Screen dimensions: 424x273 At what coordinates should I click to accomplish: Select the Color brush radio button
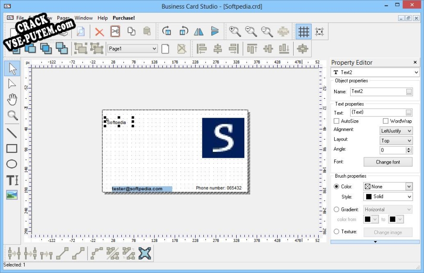[x=336, y=187]
